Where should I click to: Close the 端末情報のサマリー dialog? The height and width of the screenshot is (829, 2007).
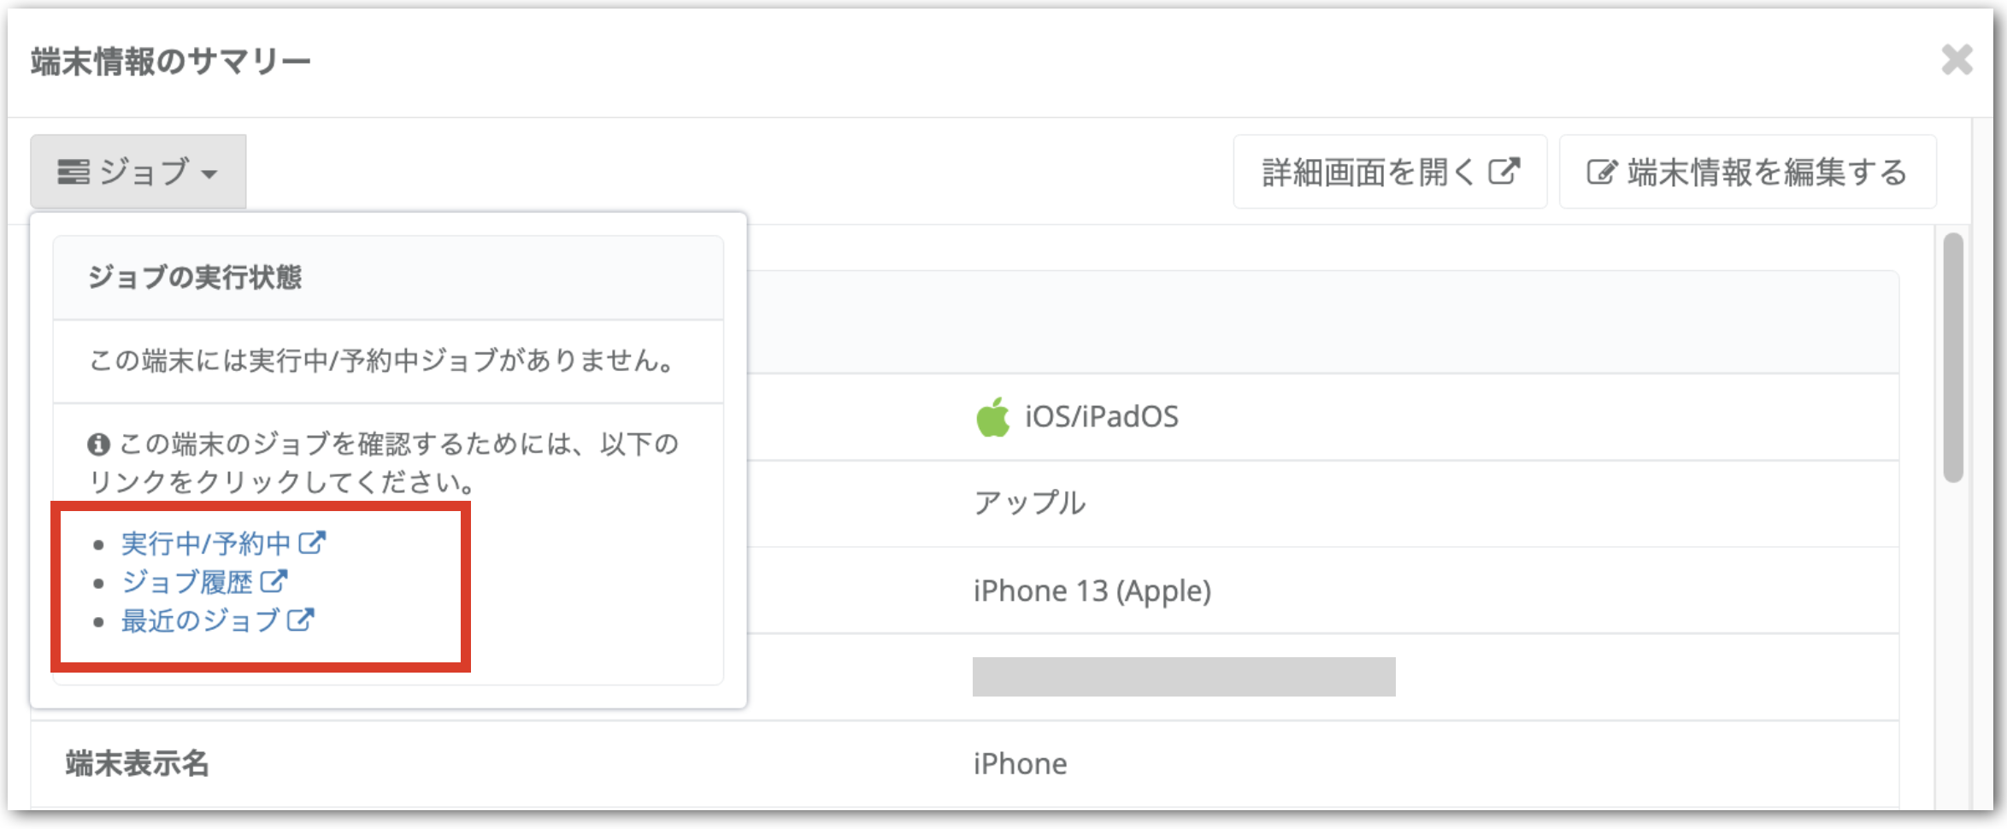point(1957,60)
